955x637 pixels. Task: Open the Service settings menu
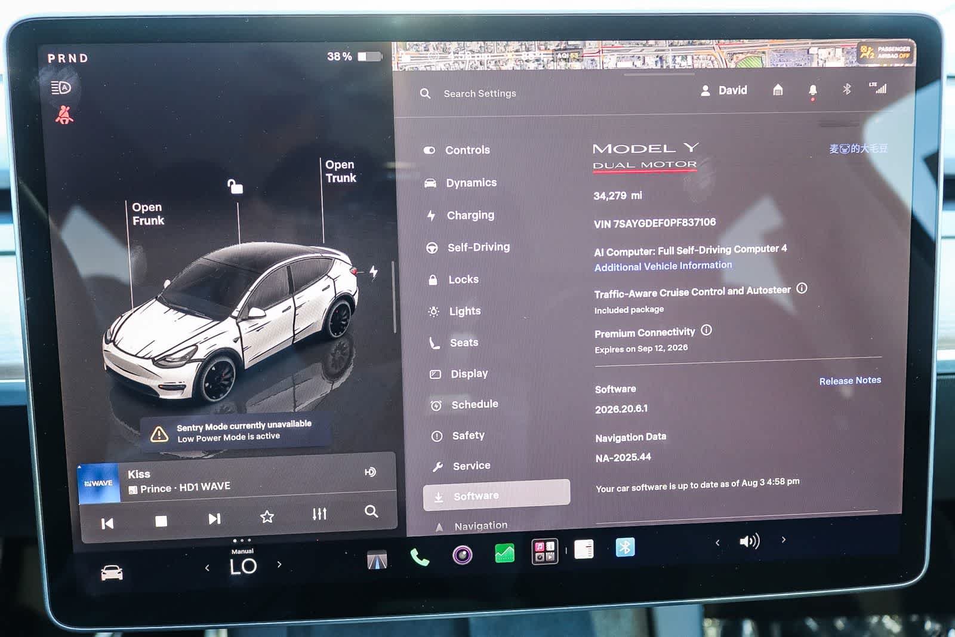[461, 466]
